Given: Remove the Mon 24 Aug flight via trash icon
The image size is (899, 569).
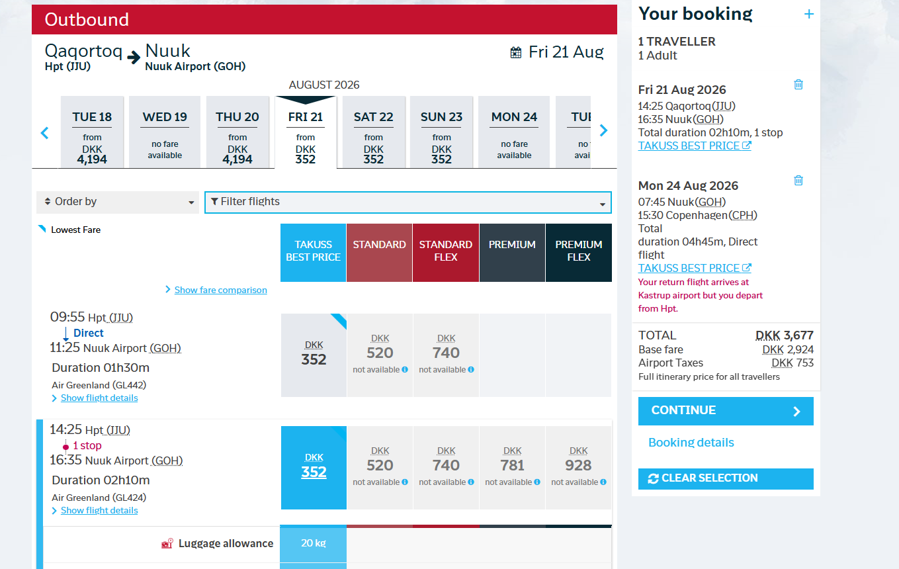Looking at the screenshot, I should click(798, 181).
